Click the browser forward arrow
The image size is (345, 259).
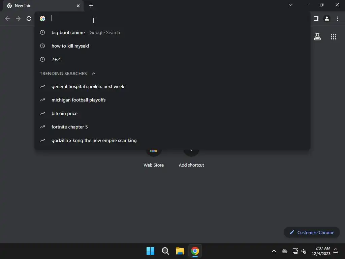(18, 19)
